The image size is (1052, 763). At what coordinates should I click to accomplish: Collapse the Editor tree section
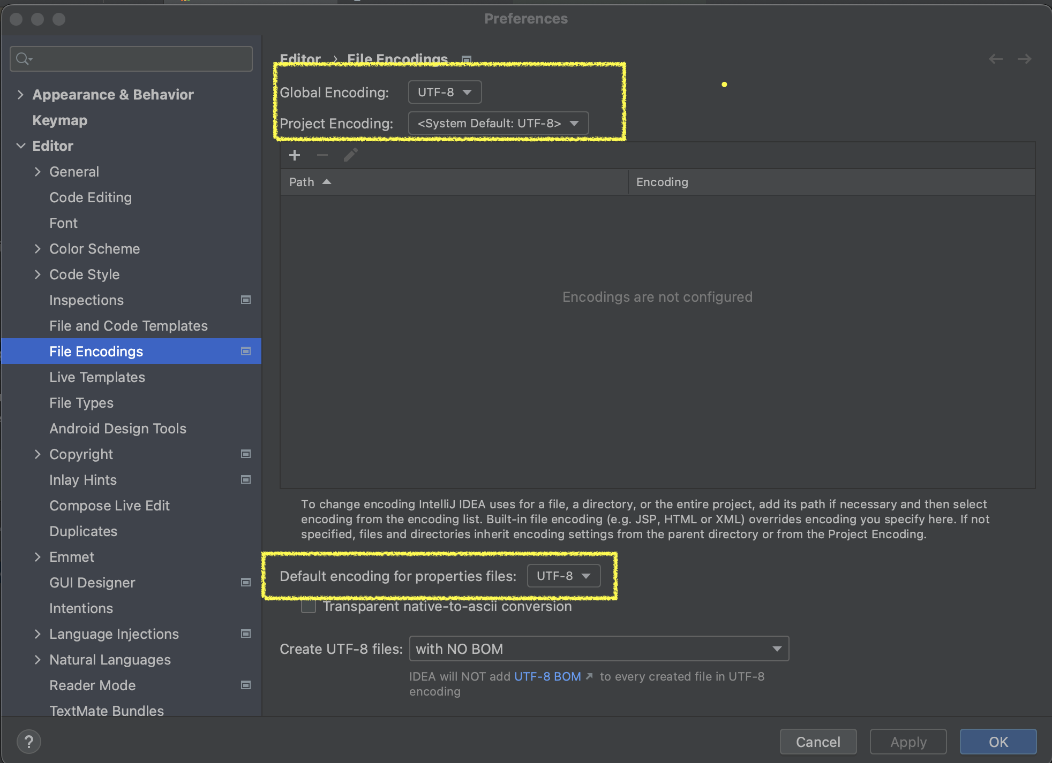pos(20,146)
